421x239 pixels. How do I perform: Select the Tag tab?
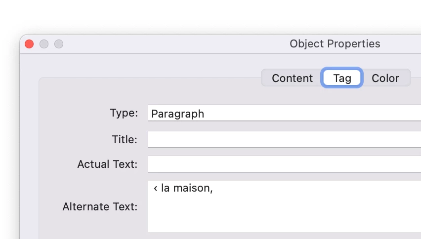point(342,78)
